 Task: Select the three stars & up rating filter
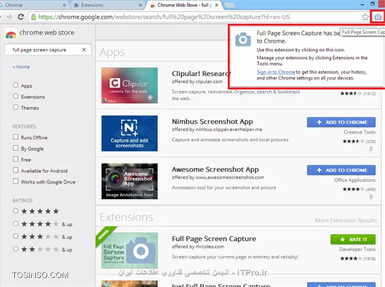pos(15,236)
